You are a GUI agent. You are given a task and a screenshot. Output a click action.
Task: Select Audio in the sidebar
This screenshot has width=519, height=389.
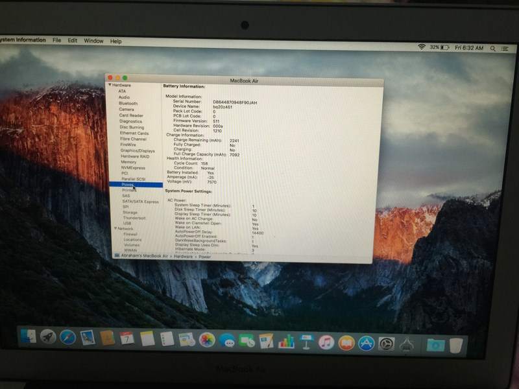pos(124,97)
